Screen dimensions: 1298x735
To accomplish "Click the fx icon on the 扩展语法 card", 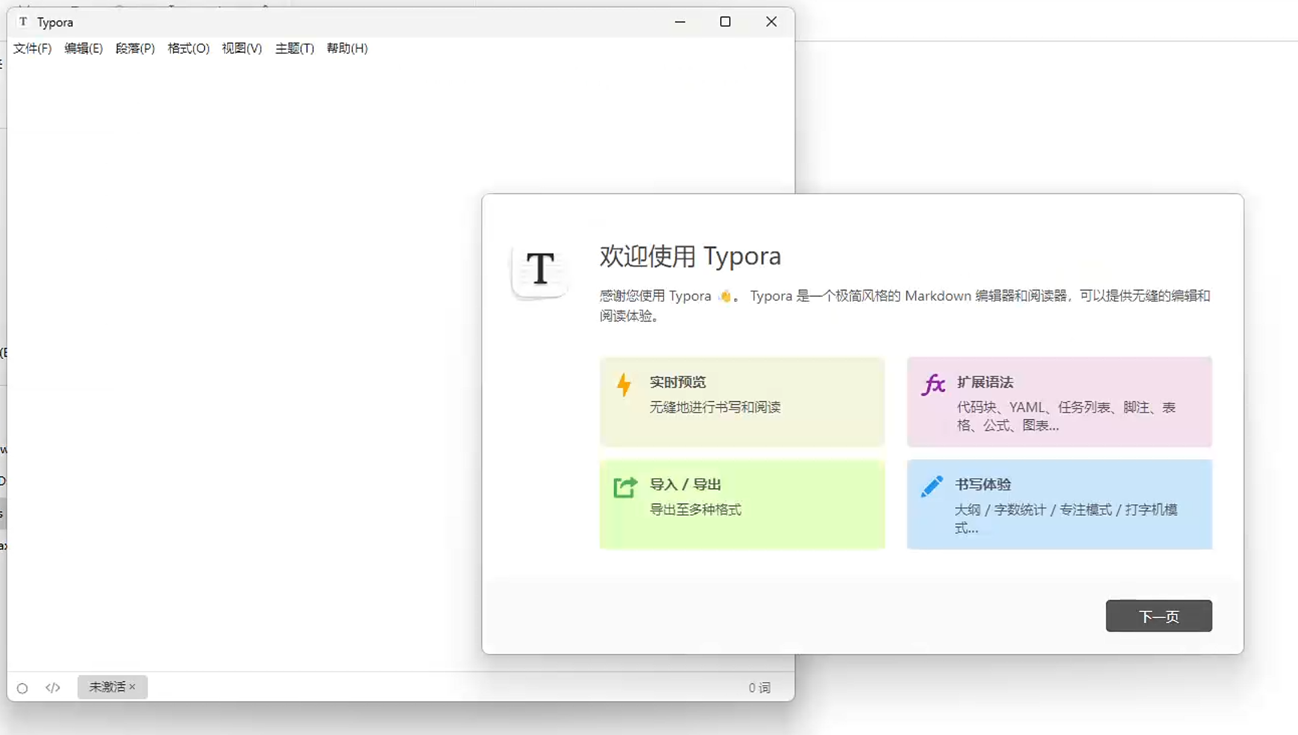I will [x=933, y=384].
